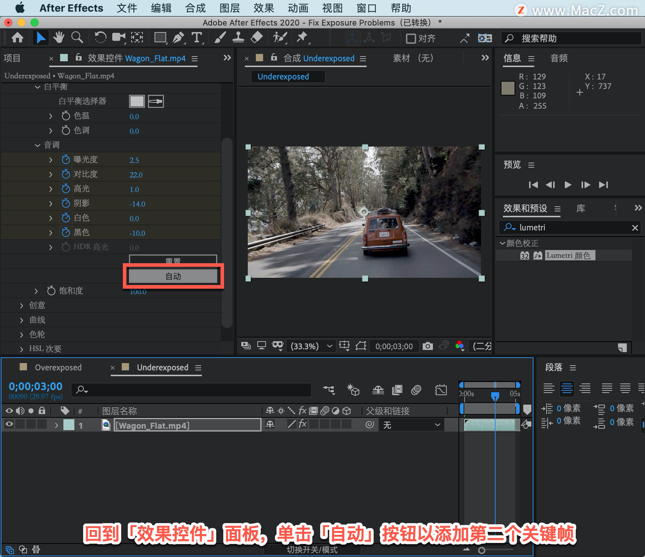Select the Unified Camera tool
Viewport: 645px width, 557px height.
click(x=118, y=38)
